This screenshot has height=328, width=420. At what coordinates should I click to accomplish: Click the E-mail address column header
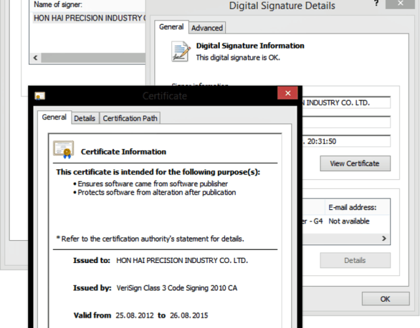click(x=358, y=207)
